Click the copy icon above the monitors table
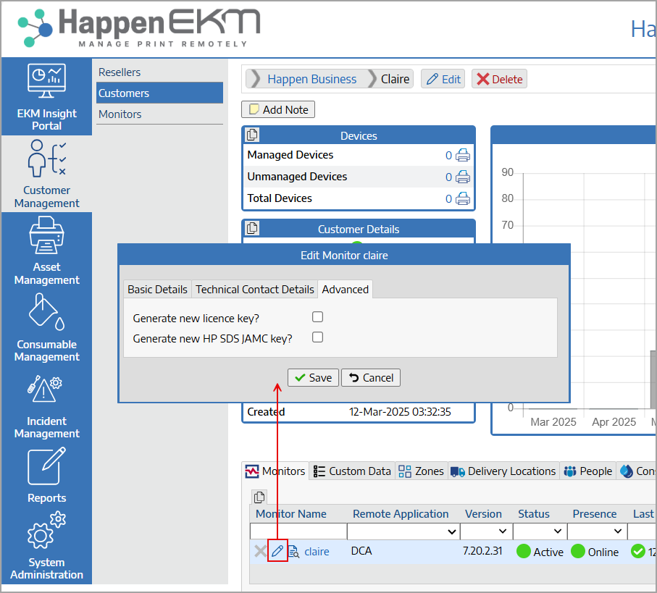657x593 pixels. coord(259,497)
